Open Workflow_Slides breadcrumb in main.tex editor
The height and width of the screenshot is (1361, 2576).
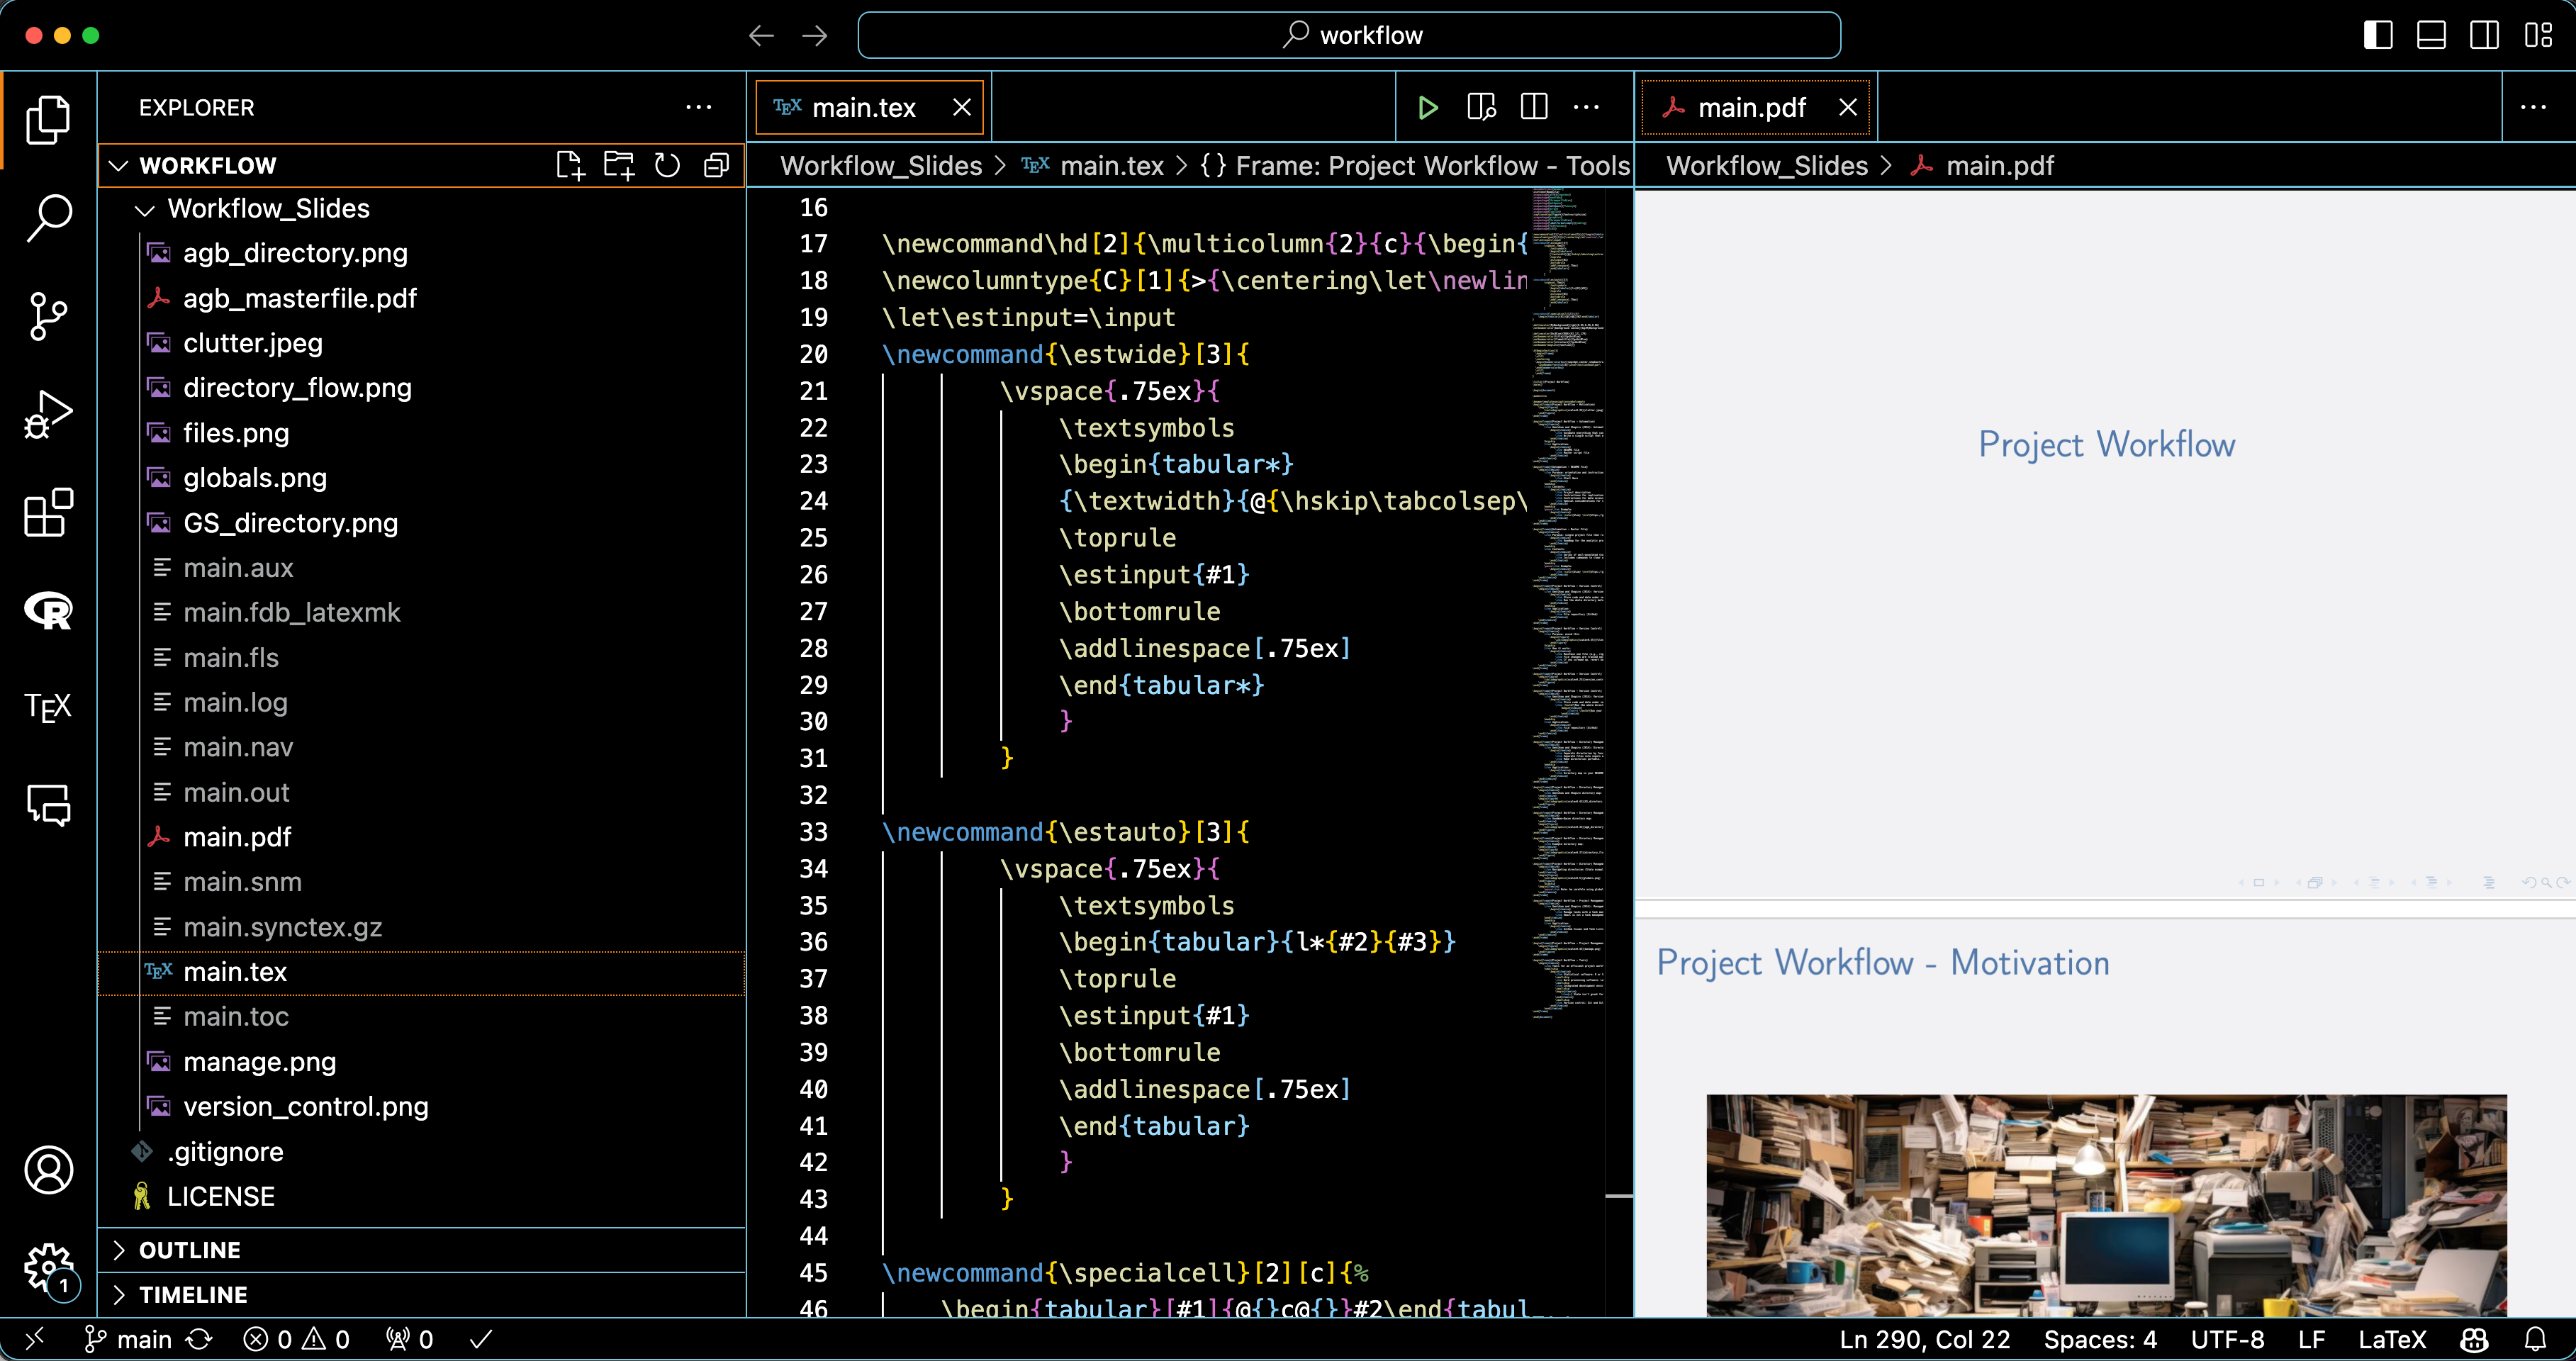pos(881,166)
